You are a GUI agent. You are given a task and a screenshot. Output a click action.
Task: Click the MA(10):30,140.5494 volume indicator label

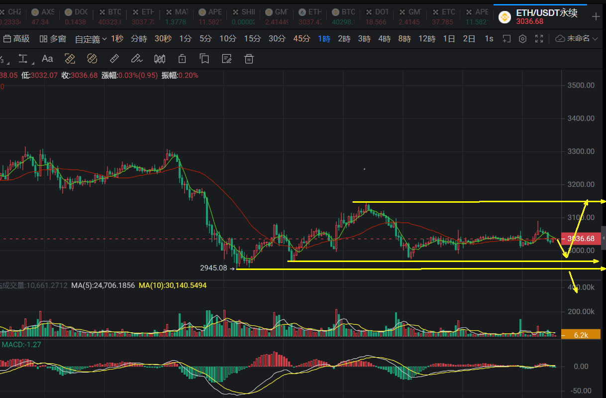point(173,285)
